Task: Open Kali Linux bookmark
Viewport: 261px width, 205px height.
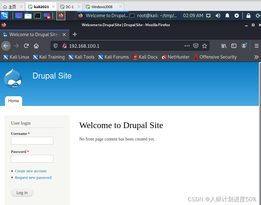Action: [16, 57]
